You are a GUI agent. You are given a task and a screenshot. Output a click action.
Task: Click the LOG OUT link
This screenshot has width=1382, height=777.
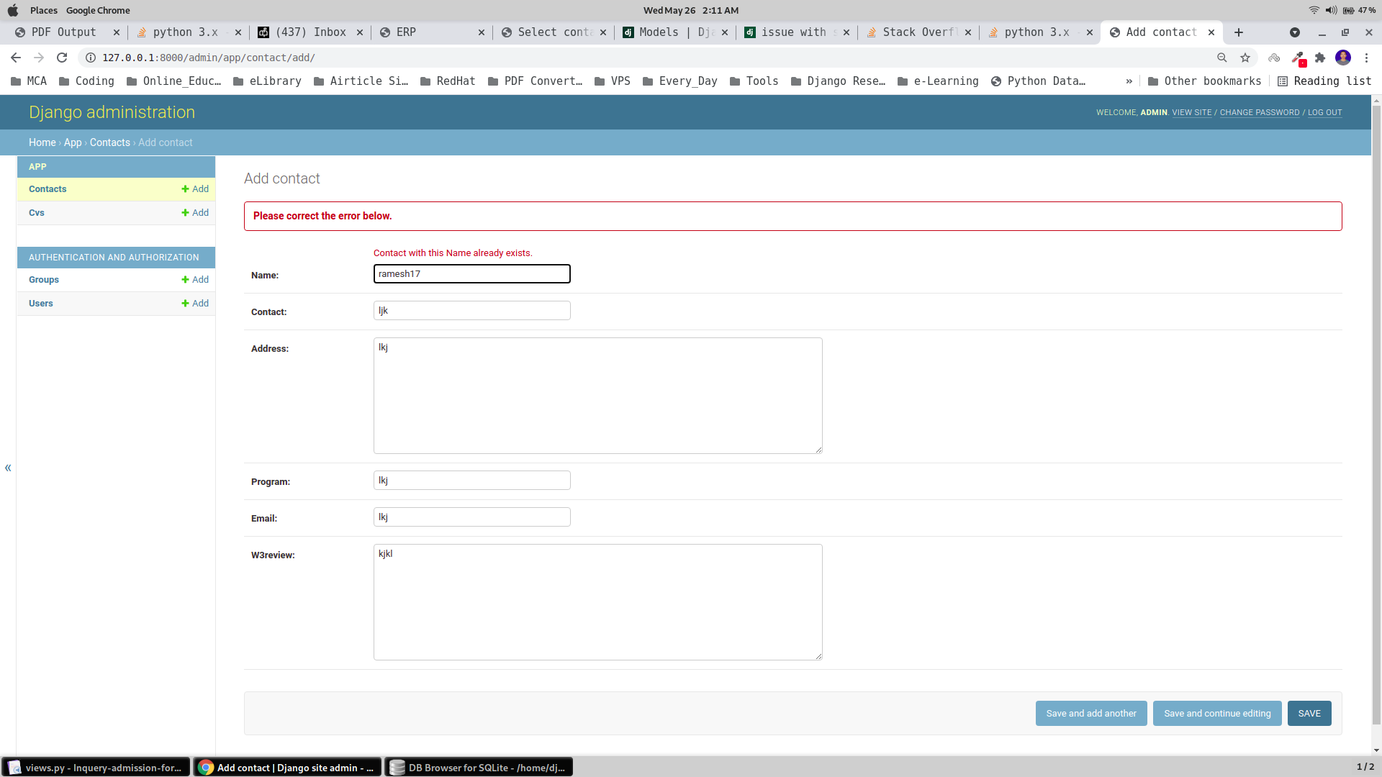1324,113
